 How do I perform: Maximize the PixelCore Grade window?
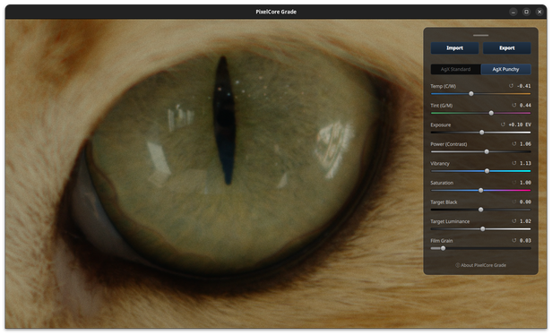click(x=526, y=12)
